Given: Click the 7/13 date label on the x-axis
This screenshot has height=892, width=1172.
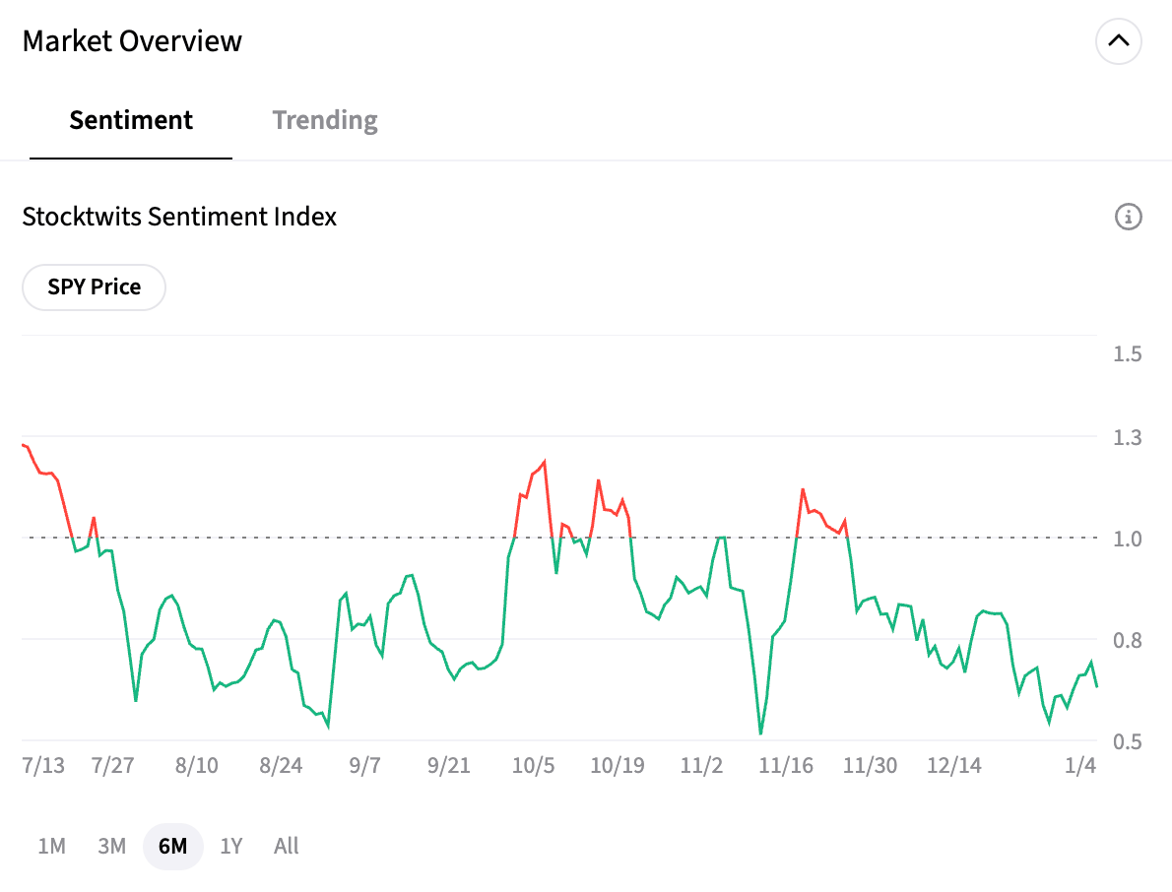Looking at the screenshot, I should [x=43, y=766].
